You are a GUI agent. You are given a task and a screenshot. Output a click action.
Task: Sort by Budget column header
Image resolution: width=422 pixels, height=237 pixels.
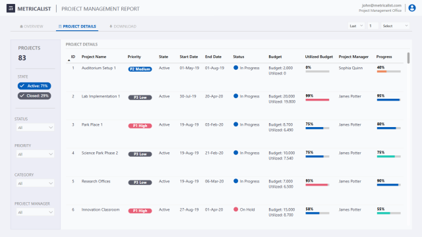[275, 57]
